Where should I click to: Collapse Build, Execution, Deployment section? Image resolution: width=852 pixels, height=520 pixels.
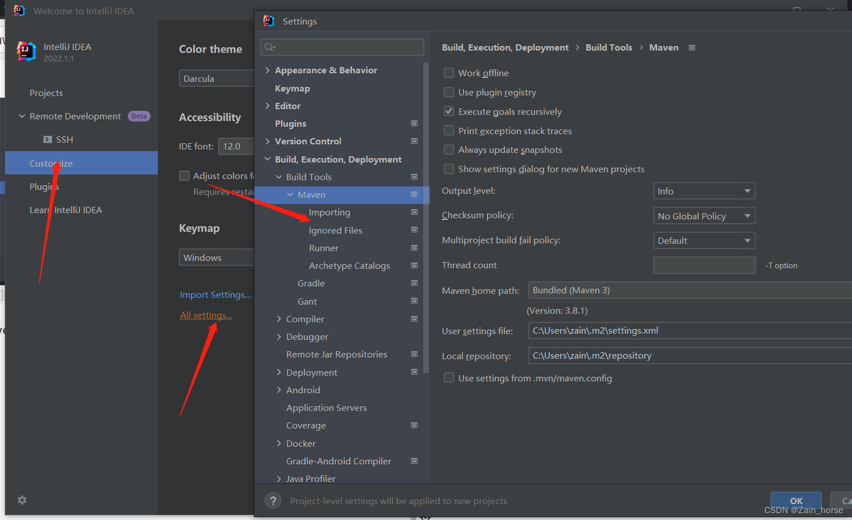tap(268, 159)
